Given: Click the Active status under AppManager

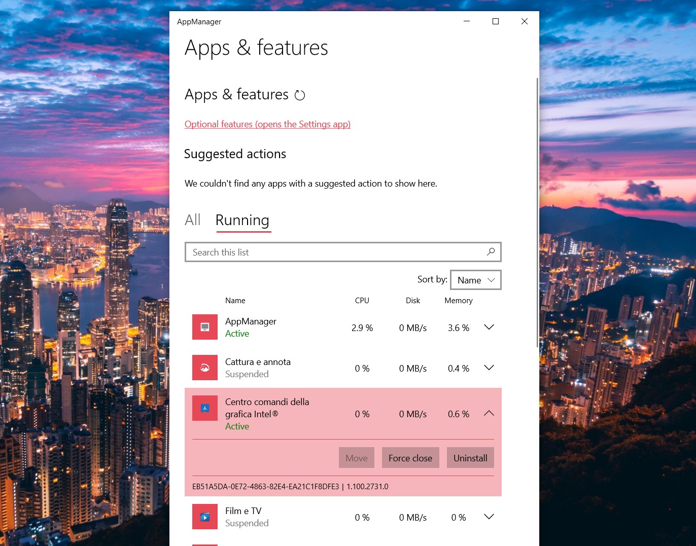Looking at the screenshot, I should (x=237, y=334).
